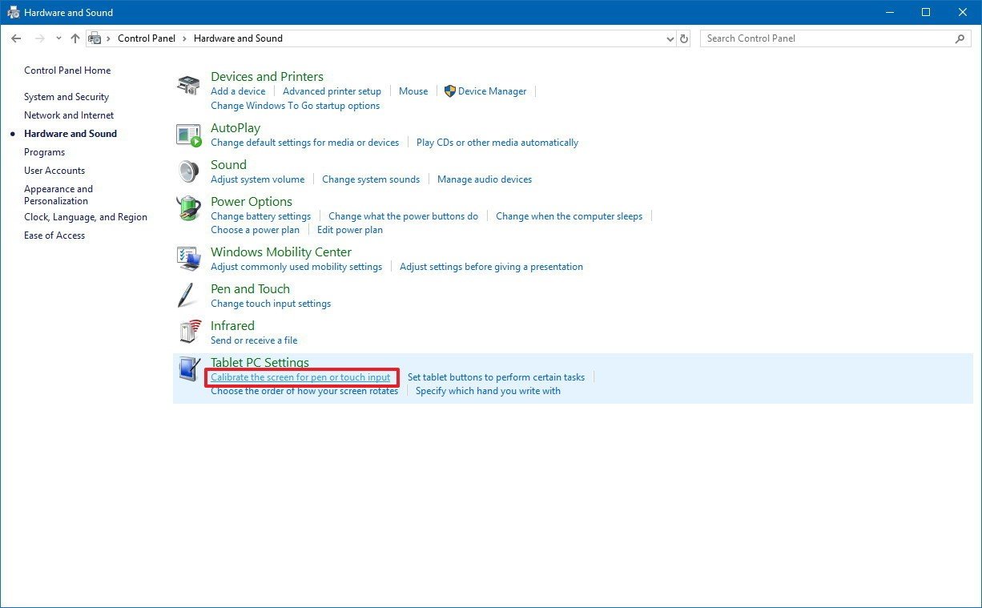Screen dimensions: 982x608
Task: Expand the chevron before Control Panel in the address bar
Action: point(108,38)
